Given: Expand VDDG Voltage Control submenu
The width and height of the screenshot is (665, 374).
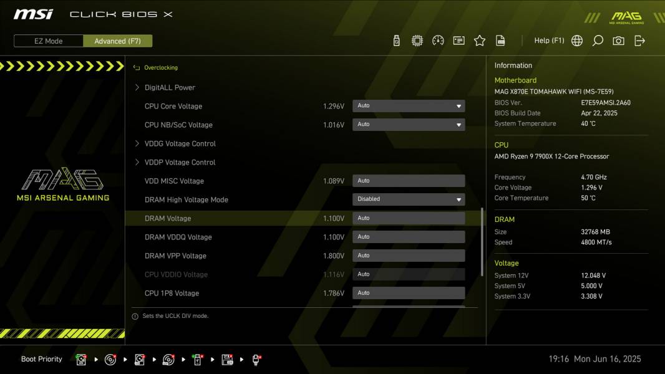Looking at the screenshot, I should [180, 143].
